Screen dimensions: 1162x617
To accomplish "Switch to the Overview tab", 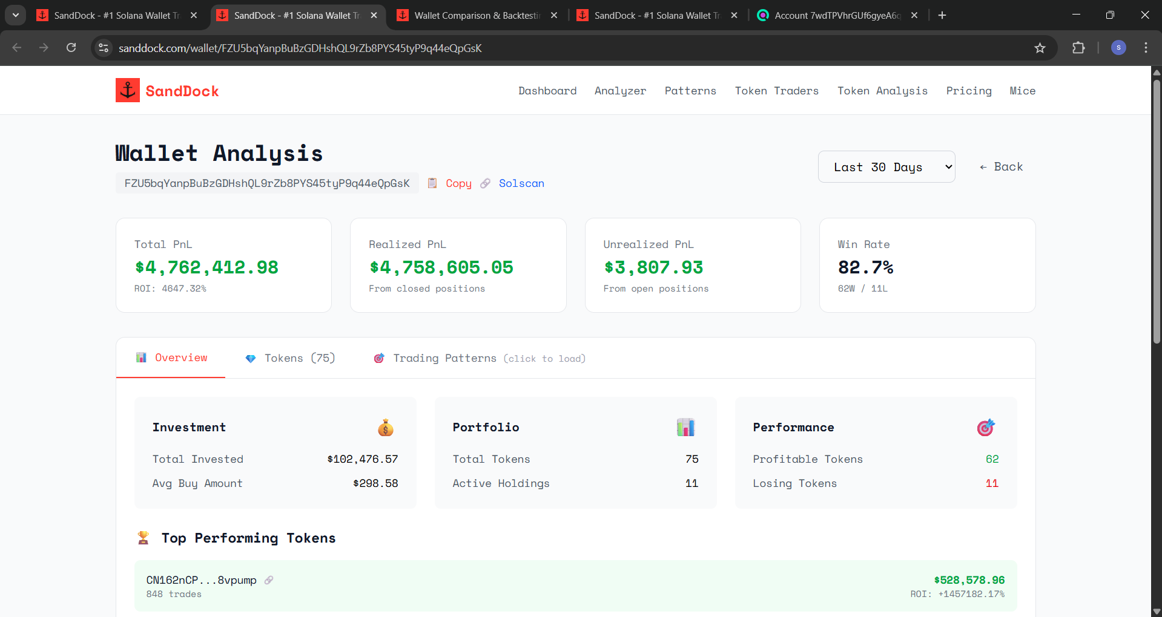I will [x=171, y=358].
